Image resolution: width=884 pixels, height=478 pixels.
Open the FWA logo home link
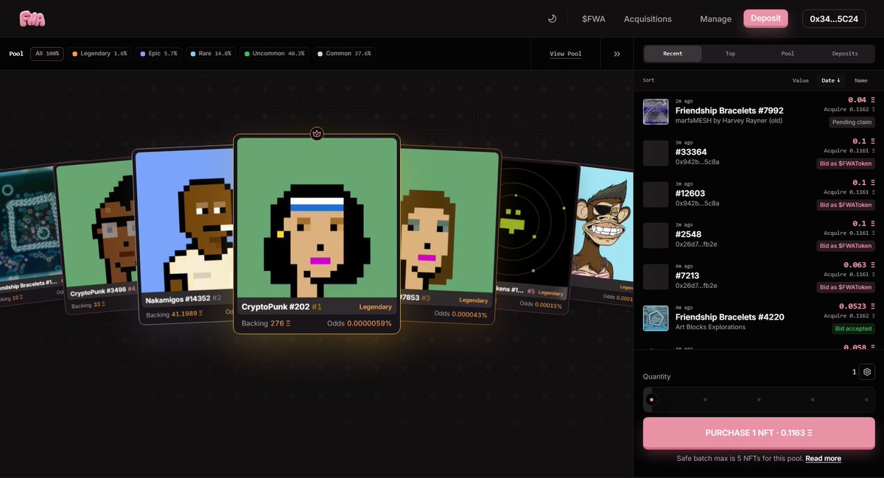32,19
